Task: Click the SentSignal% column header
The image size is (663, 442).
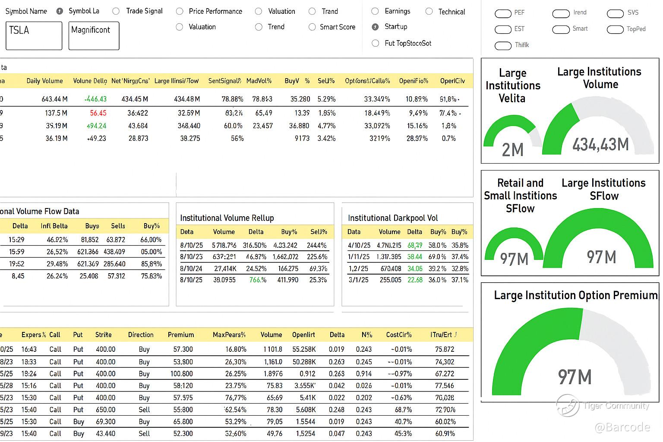Action: coord(224,81)
